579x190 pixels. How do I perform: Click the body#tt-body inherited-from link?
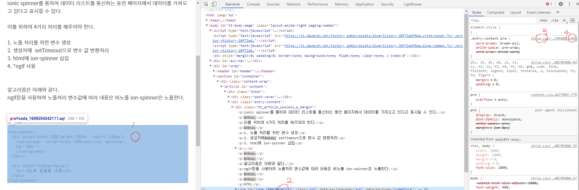(x=508, y=139)
